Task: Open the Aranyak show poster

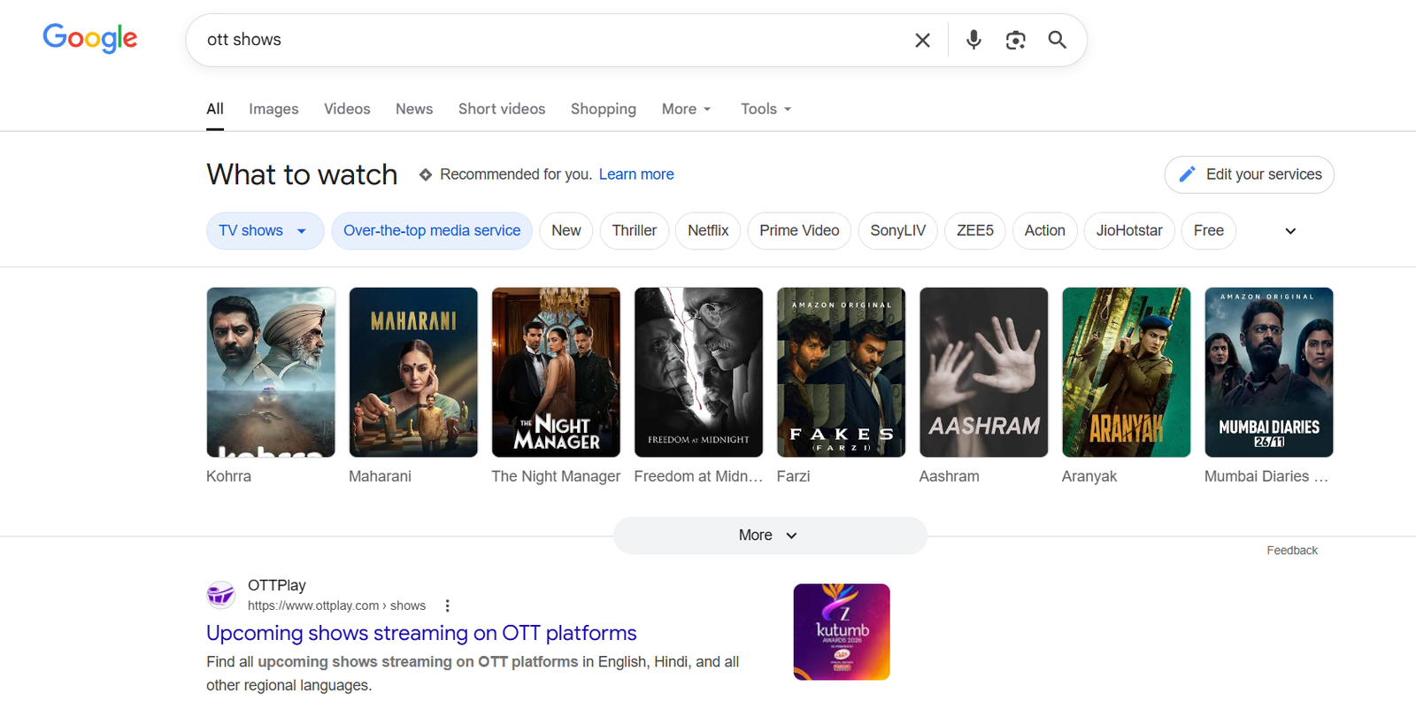Action: coord(1126,372)
